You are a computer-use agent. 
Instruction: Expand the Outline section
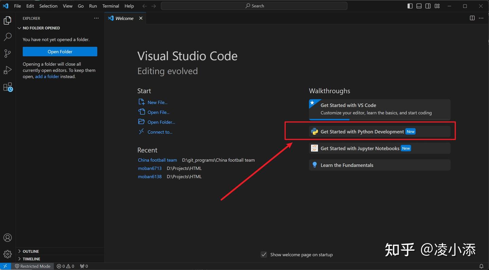31,251
